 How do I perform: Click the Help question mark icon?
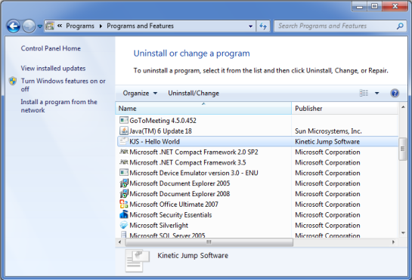tap(395, 93)
